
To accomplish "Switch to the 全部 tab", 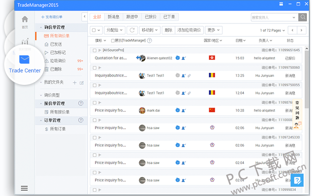I will pyautogui.click(x=97, y=17).
